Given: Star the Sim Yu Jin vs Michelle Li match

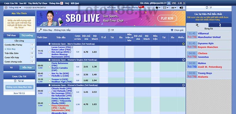Looking at the screenshot, I should click(49, 75).
